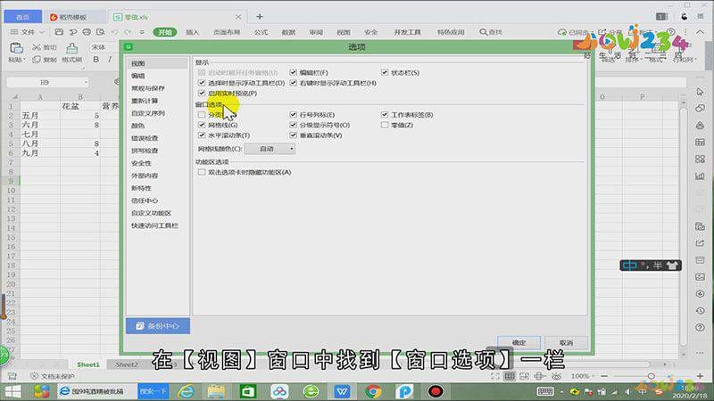Open the 公式 Formulas ribbon tab
Viewport: 714px width, 401px height.
click(261, 32)
